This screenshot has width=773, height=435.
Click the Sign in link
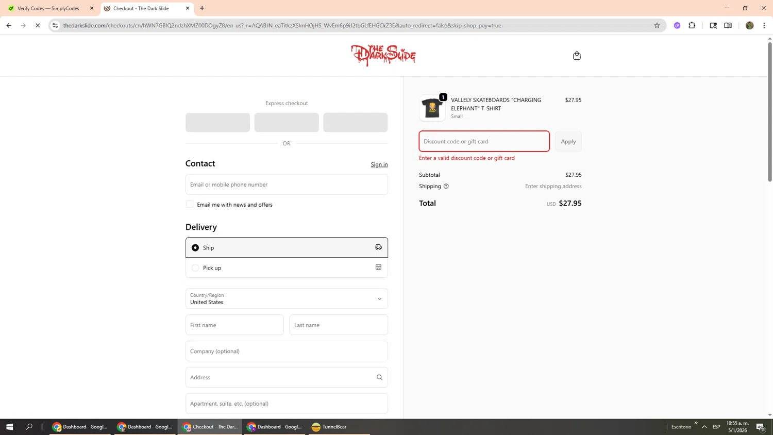379,164
